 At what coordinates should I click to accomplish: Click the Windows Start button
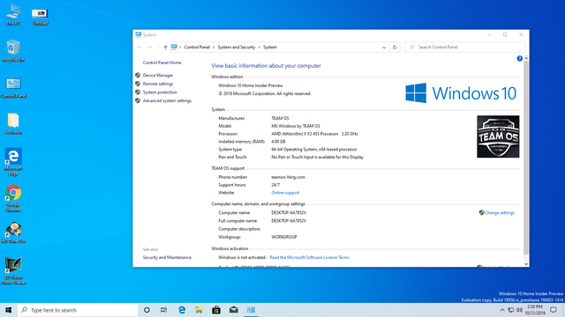coord(9,310)
